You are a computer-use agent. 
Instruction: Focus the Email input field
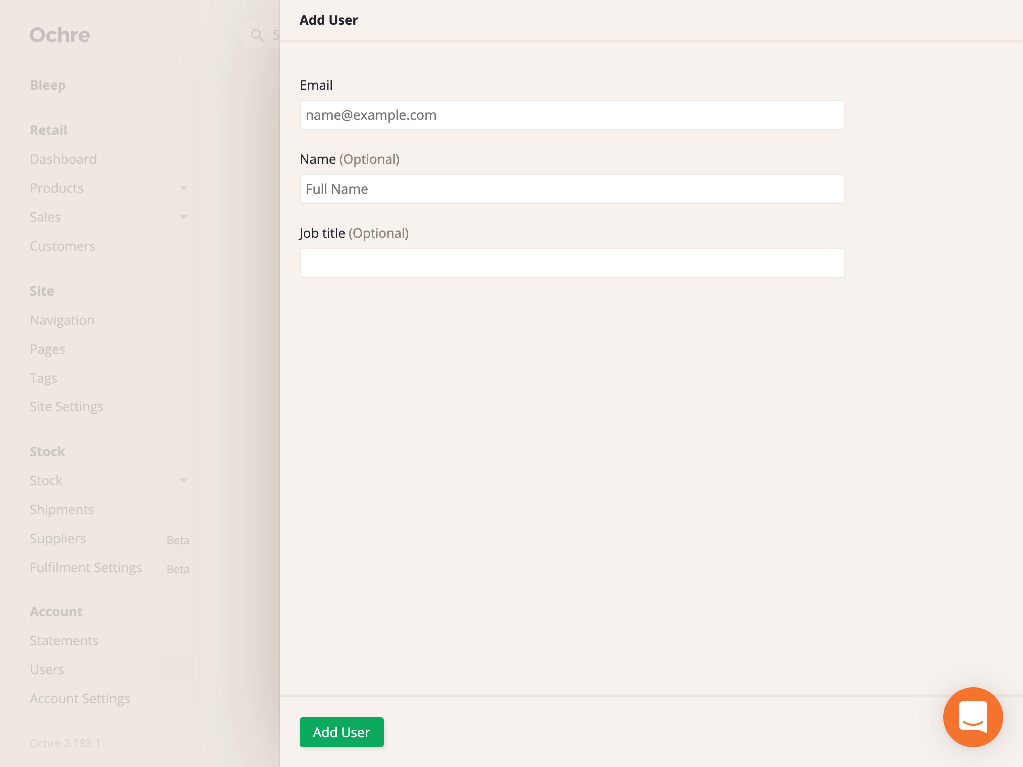572,115
